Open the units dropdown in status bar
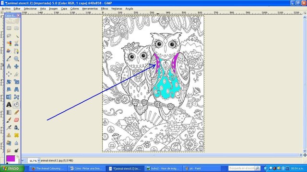This screenshot has width=307, height=172. click(23, 161)
